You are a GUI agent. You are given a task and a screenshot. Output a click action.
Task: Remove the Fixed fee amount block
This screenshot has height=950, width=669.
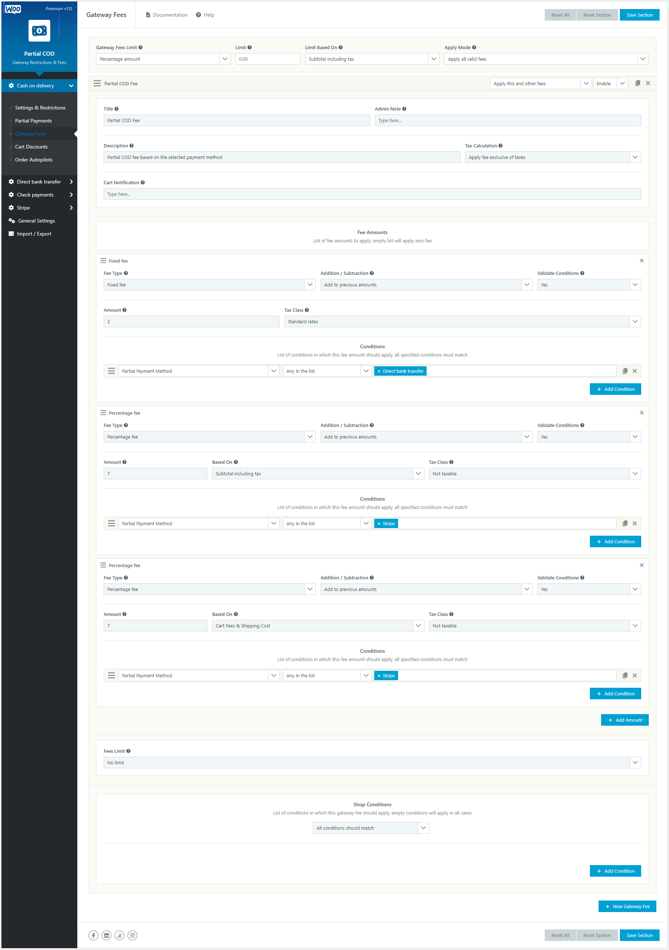coord(642,261)
